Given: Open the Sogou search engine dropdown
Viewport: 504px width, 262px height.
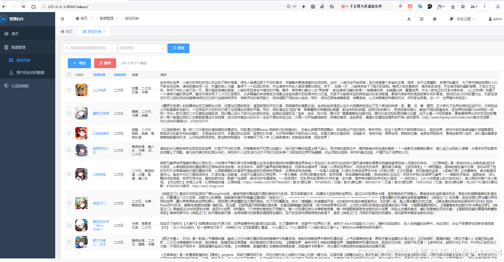Looking at the screenshot, I should click(x=345, y=7).
